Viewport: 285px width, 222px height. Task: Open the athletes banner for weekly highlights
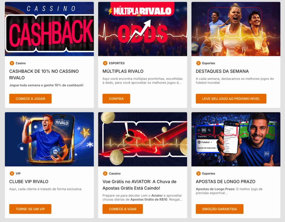point(236,29)
